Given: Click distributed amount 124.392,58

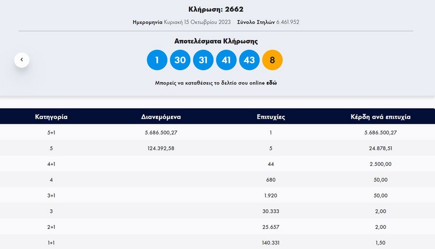Looking at the screenshot, I should [161, 148].
